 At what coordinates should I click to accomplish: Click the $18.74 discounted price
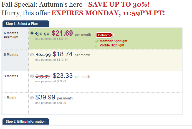[x=63, y=54]
